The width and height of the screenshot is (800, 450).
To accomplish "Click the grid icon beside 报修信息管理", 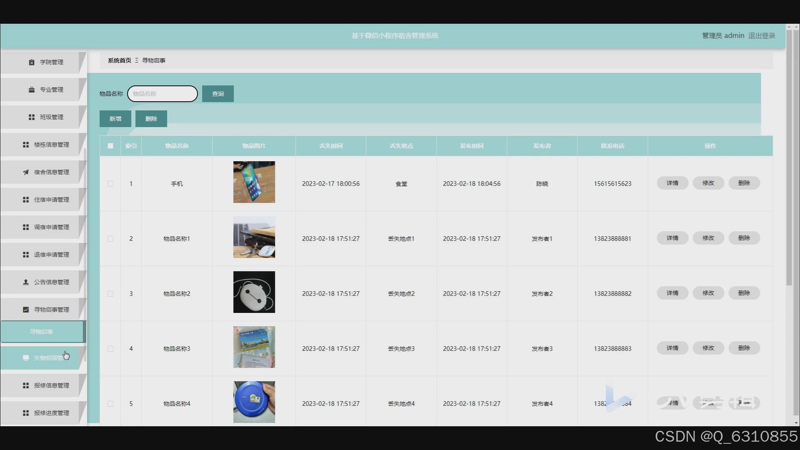I will pyautogui.click(x=26, y=385).
